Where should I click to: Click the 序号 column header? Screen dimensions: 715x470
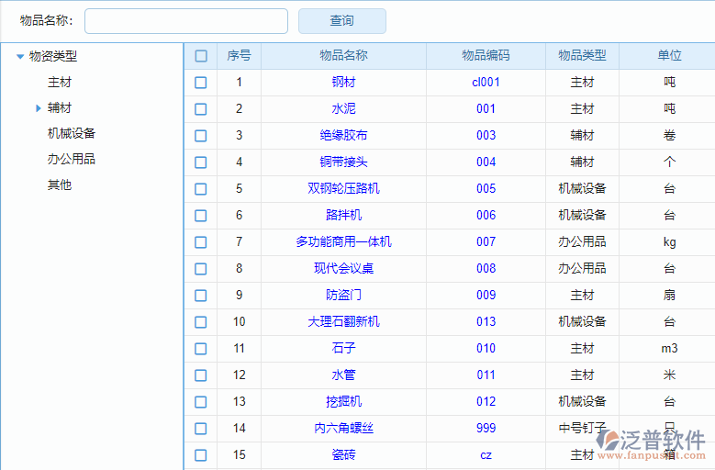[x=239, y=56]
